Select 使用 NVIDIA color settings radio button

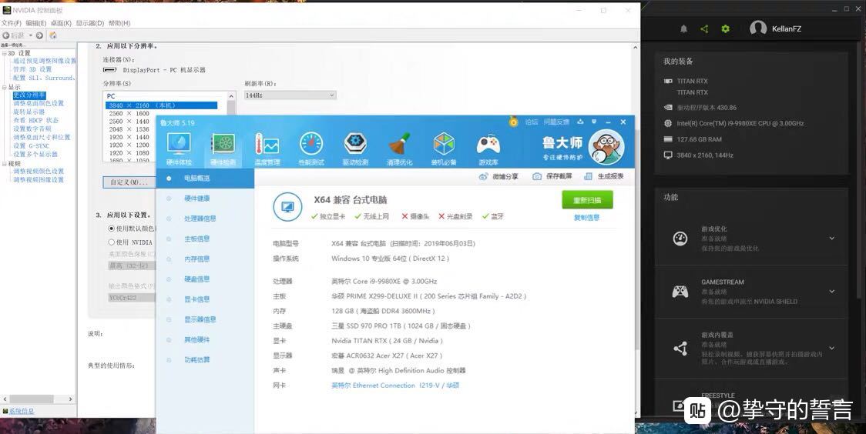(112, 242)
